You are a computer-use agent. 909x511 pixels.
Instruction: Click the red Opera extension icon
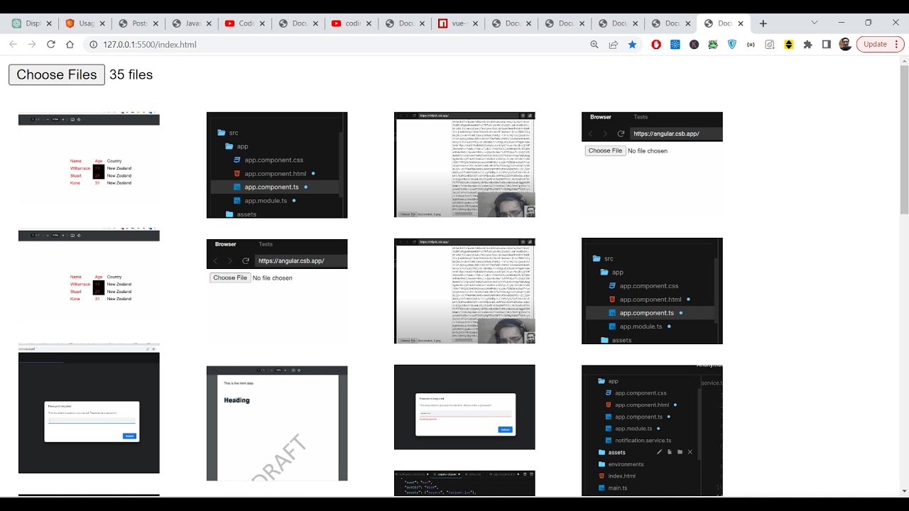point(656,44)
